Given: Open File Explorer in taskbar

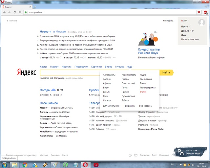Looking at the screenshot, I should [14, 165].
